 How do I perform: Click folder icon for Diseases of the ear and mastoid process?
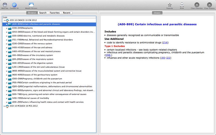[x=10, y=52]
